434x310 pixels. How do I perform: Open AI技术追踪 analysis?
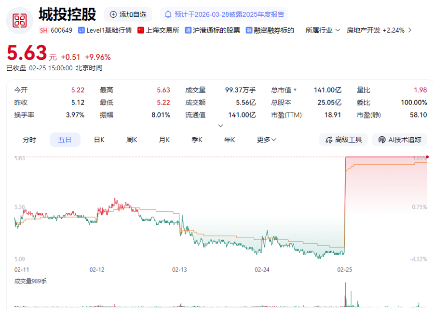point(400,140)
